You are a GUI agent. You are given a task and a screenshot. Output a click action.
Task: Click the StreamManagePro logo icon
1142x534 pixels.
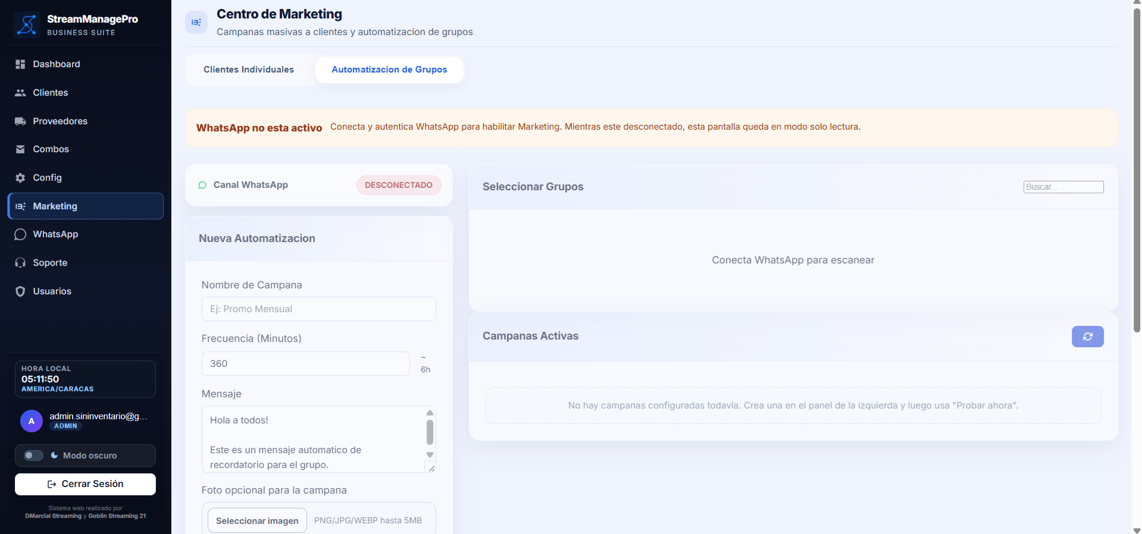[x=27, y=25]
